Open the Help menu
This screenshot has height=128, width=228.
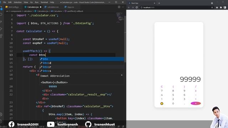click(52, 2)
